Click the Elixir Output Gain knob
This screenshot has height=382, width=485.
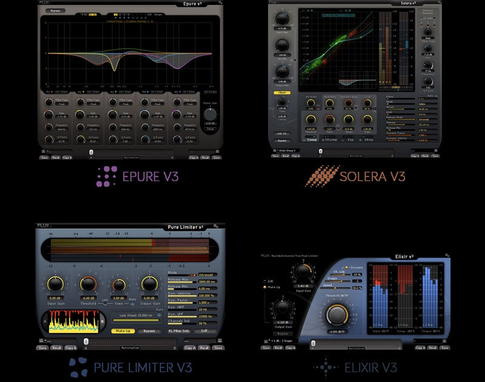coord(283,308)
